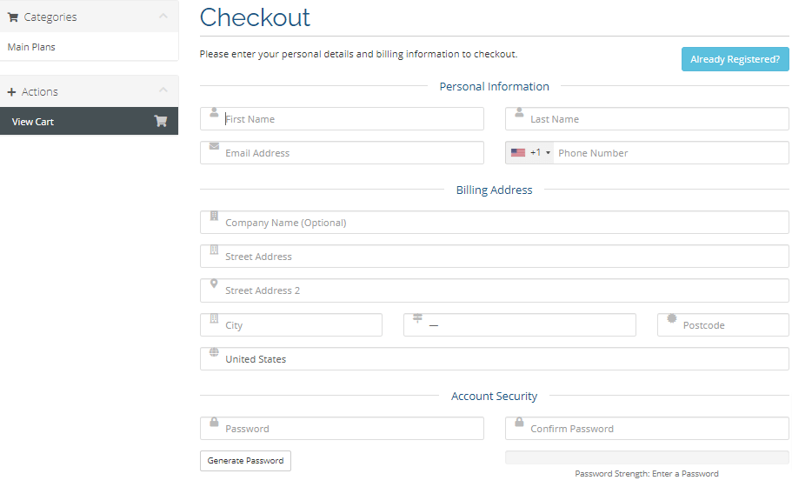Open the phone country code dropdown arrow

tap(548, 153)
